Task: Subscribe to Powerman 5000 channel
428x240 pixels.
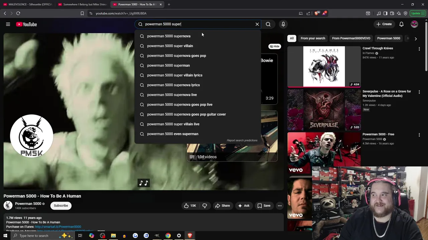Action: coord(61,206)
